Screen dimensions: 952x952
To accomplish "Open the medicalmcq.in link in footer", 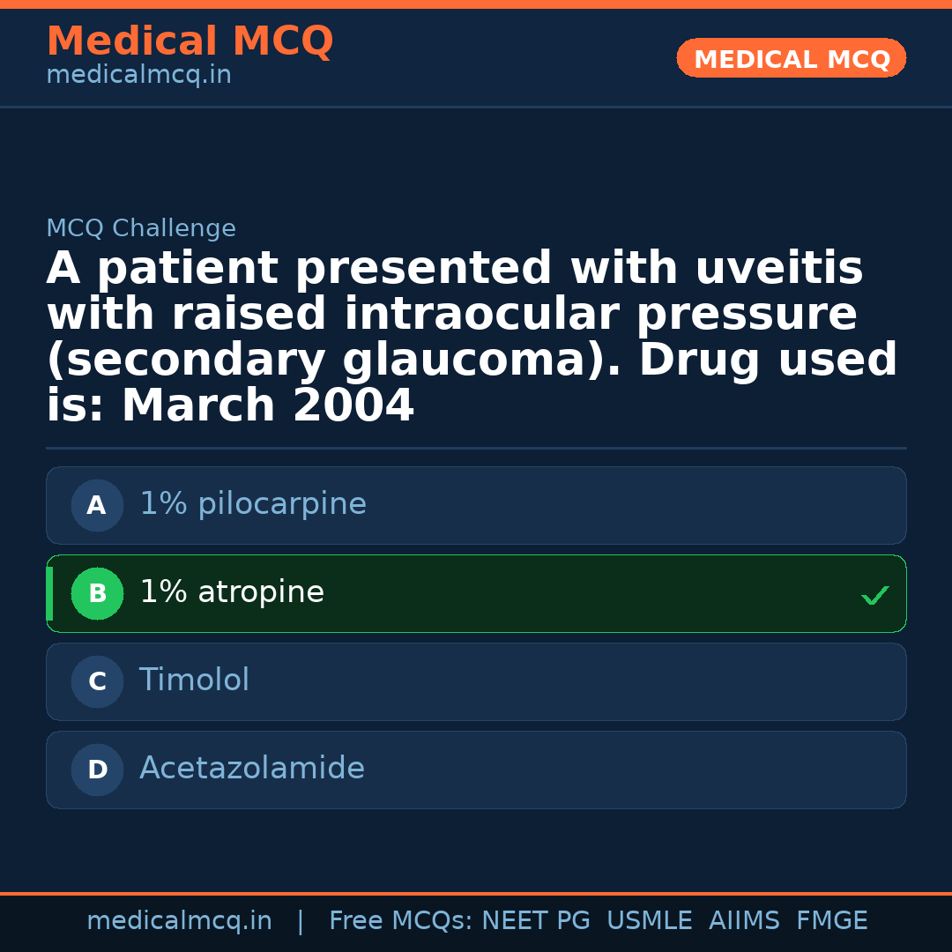I will click(x=179, y=921).
